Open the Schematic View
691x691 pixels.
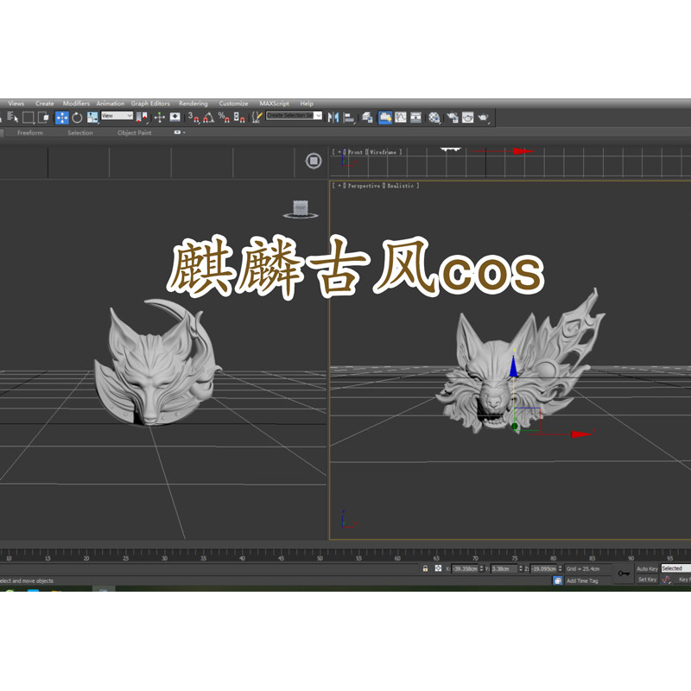415,117
